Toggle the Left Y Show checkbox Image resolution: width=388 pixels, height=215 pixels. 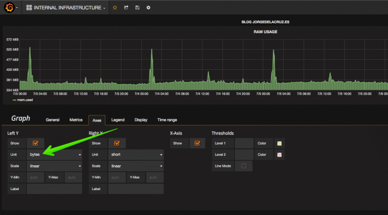pos(35,144)
